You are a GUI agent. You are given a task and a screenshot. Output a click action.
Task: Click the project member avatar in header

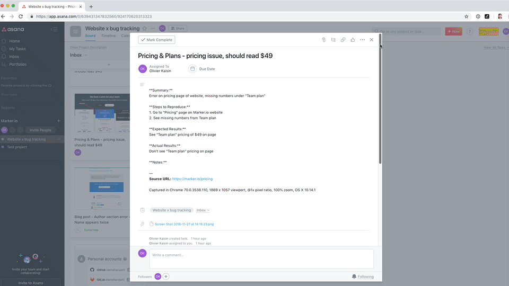point(162,29)
